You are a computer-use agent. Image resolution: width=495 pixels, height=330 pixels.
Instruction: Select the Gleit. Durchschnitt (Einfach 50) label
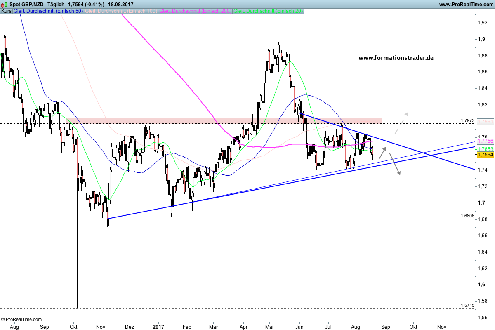coord(48,11)
